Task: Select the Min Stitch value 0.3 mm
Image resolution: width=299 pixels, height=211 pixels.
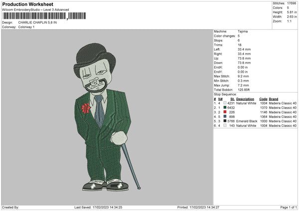Action: click(243, 81)
